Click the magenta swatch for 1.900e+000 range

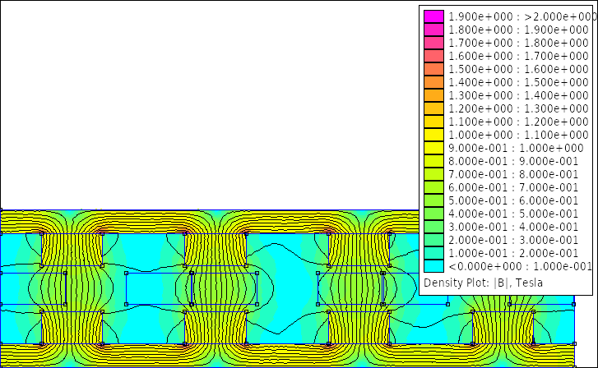click(x=433, y=16)
